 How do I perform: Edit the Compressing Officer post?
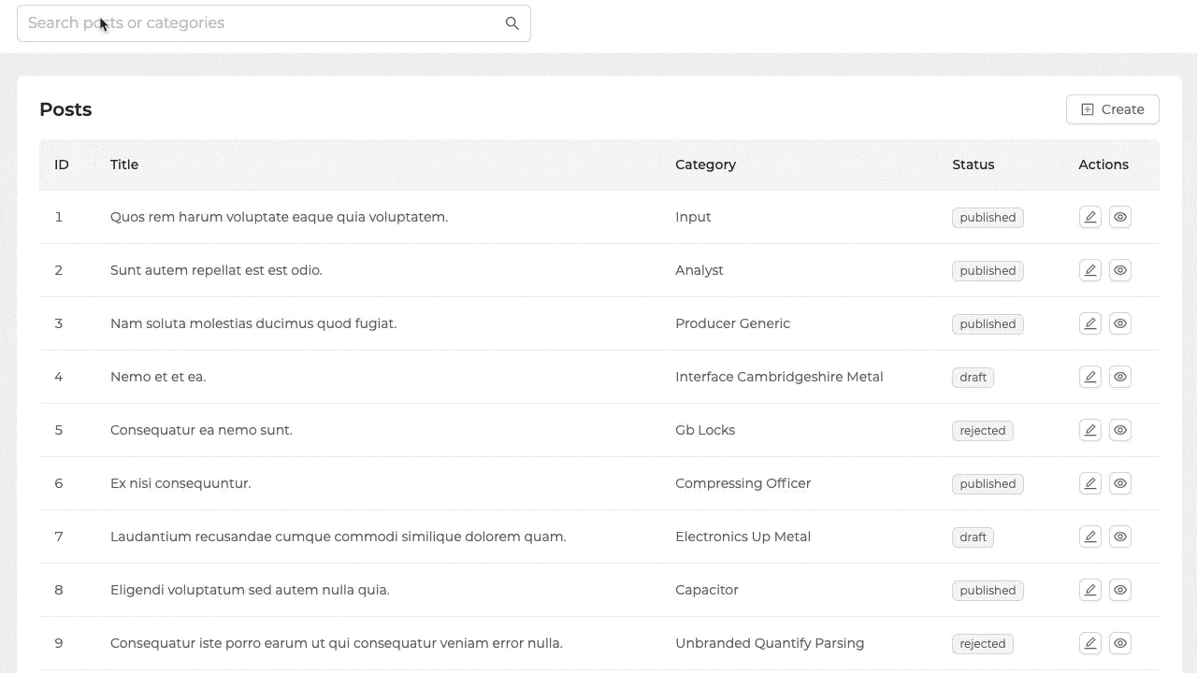coord(1089,483)
